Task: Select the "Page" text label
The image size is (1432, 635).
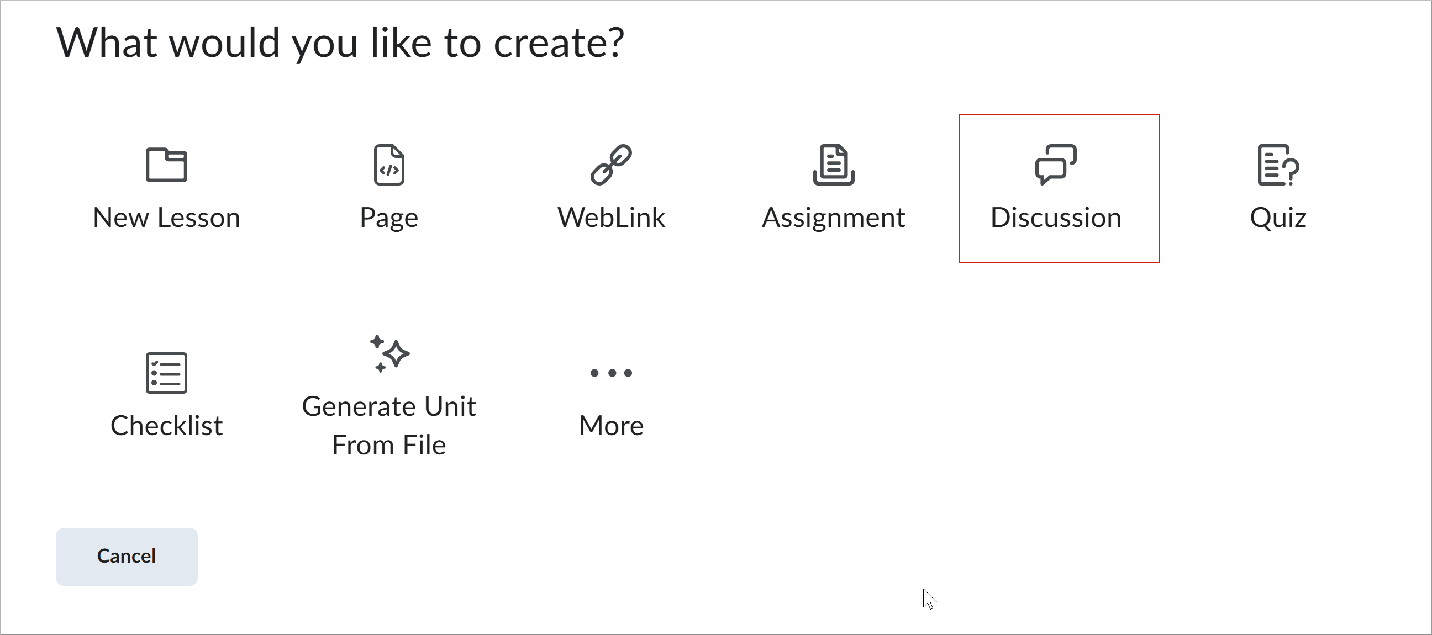Action: 389,217
